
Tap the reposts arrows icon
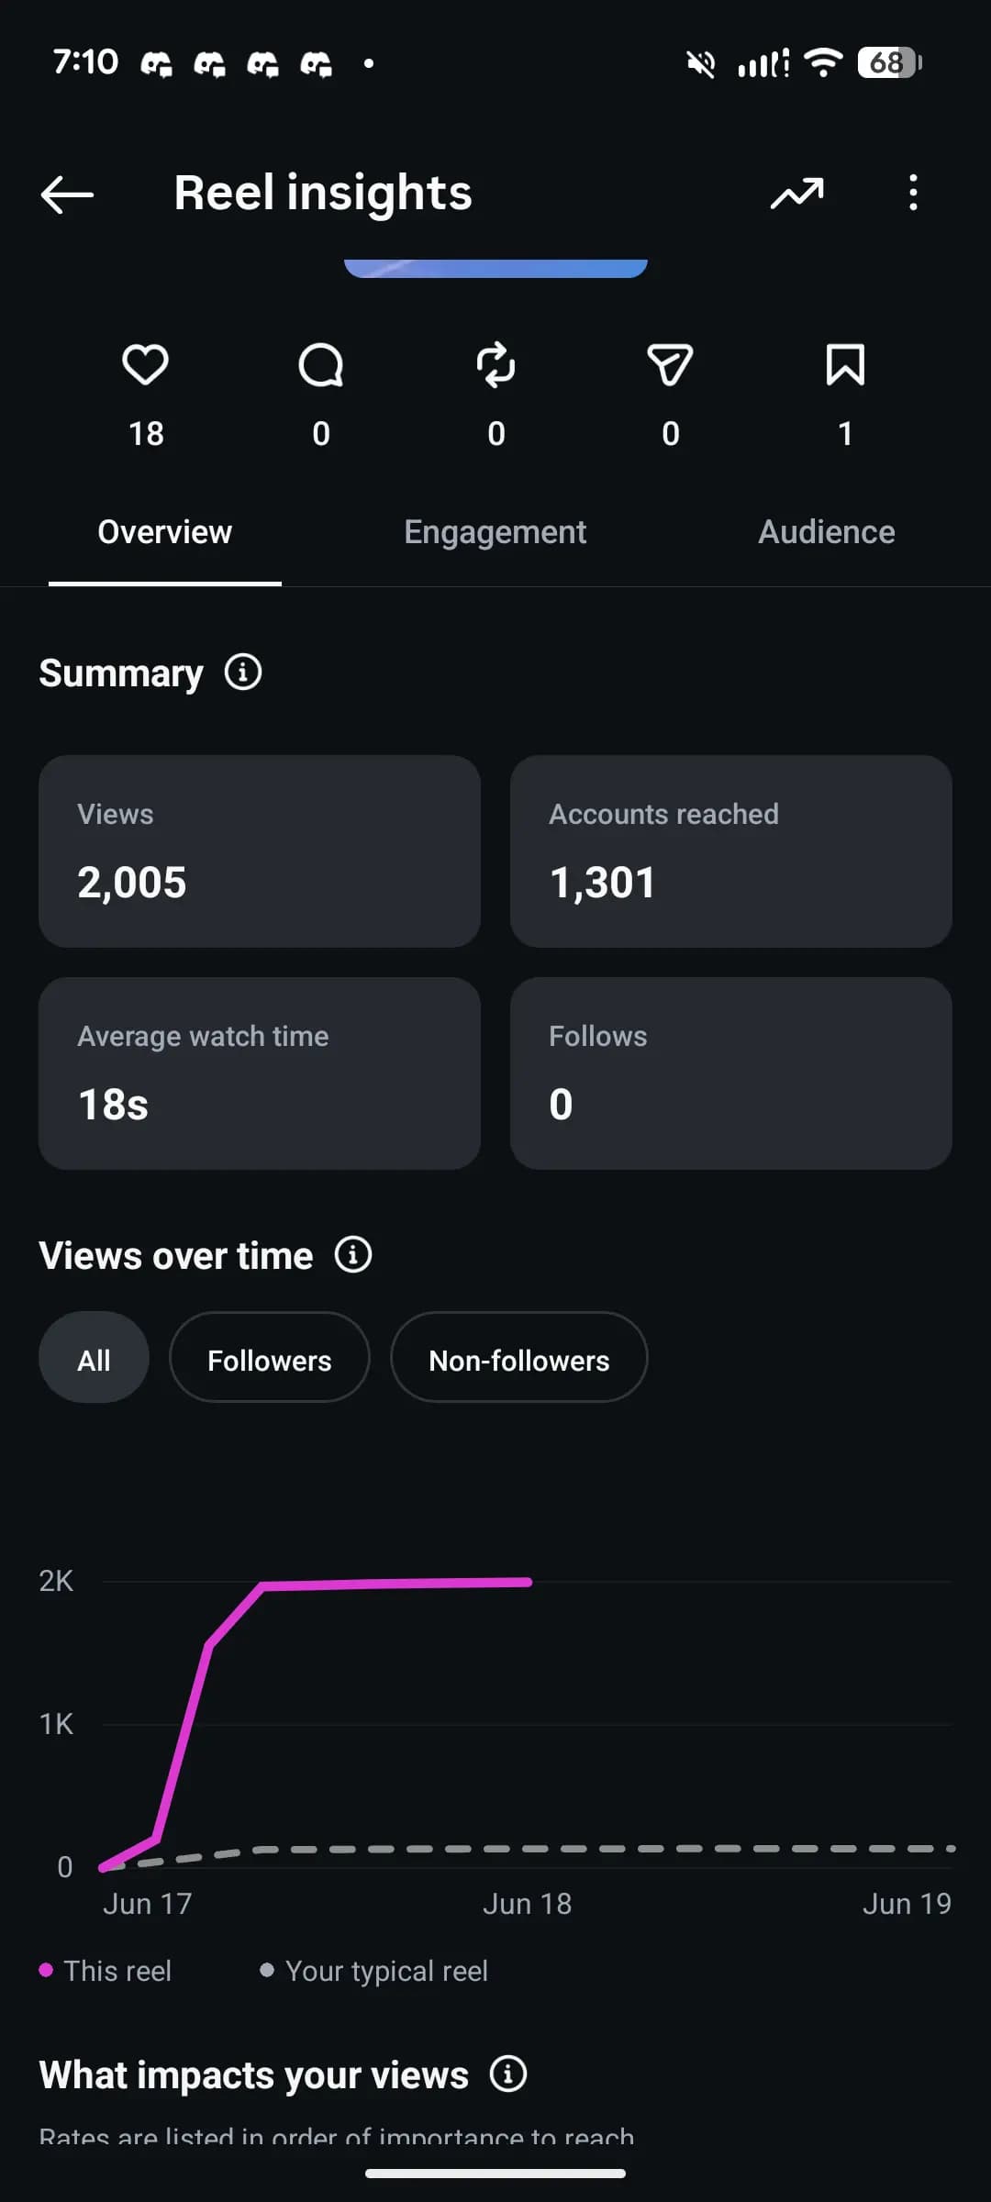[496, 365]
